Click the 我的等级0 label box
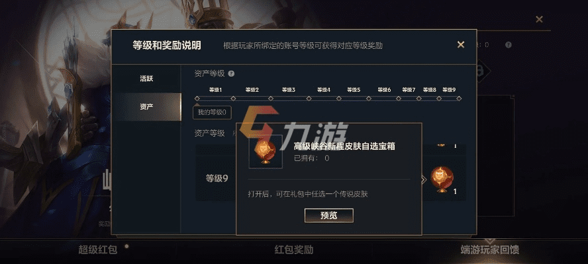 212,113
